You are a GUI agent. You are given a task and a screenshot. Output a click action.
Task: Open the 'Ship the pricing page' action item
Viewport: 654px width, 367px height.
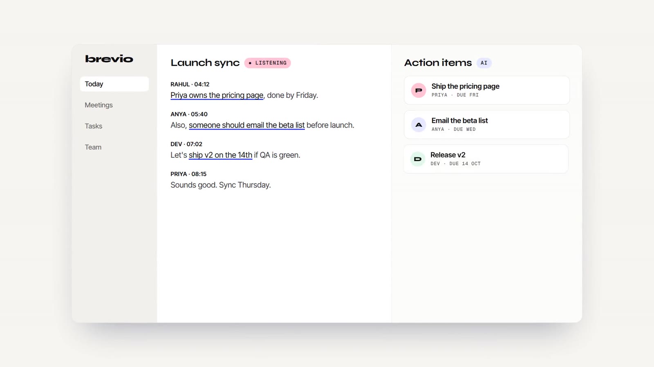coord(487,90)
